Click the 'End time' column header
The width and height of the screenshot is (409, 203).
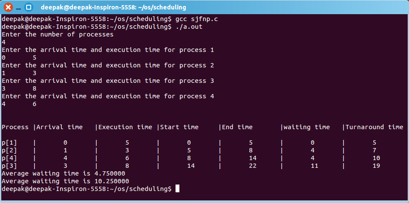point(237,127)
